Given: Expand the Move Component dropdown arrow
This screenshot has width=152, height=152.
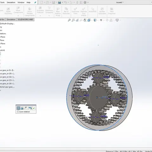Looking at the screenshot, I should click(18, 16).
